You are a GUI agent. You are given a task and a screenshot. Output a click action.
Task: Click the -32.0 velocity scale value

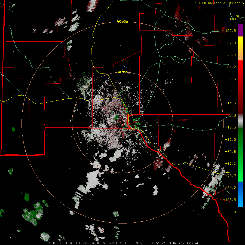[x=231, y=140]
